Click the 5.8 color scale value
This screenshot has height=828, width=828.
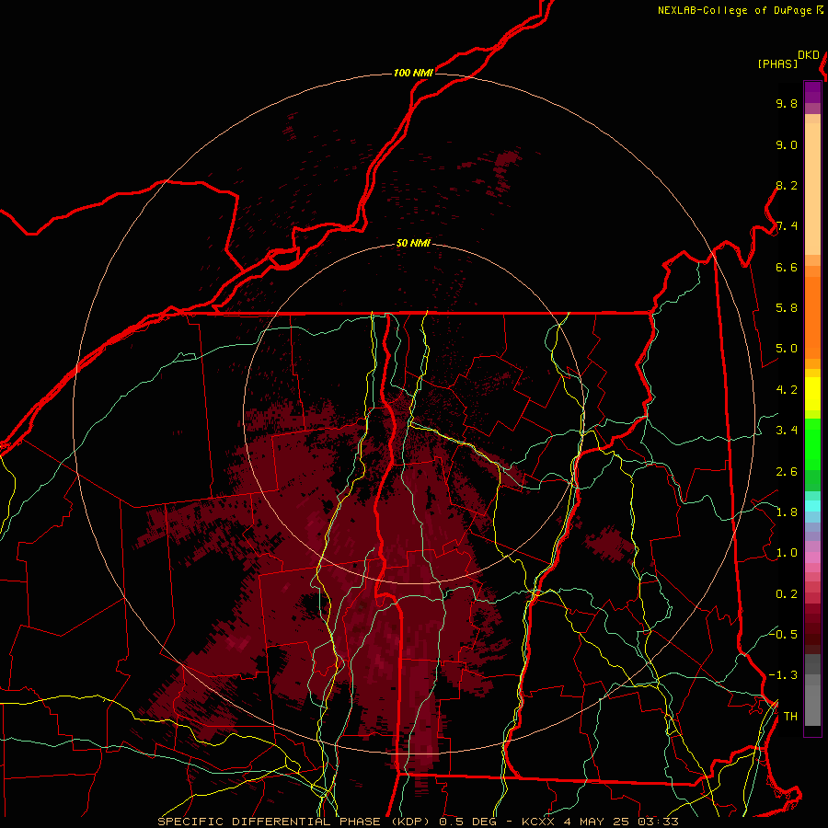(x=787, y=308)
